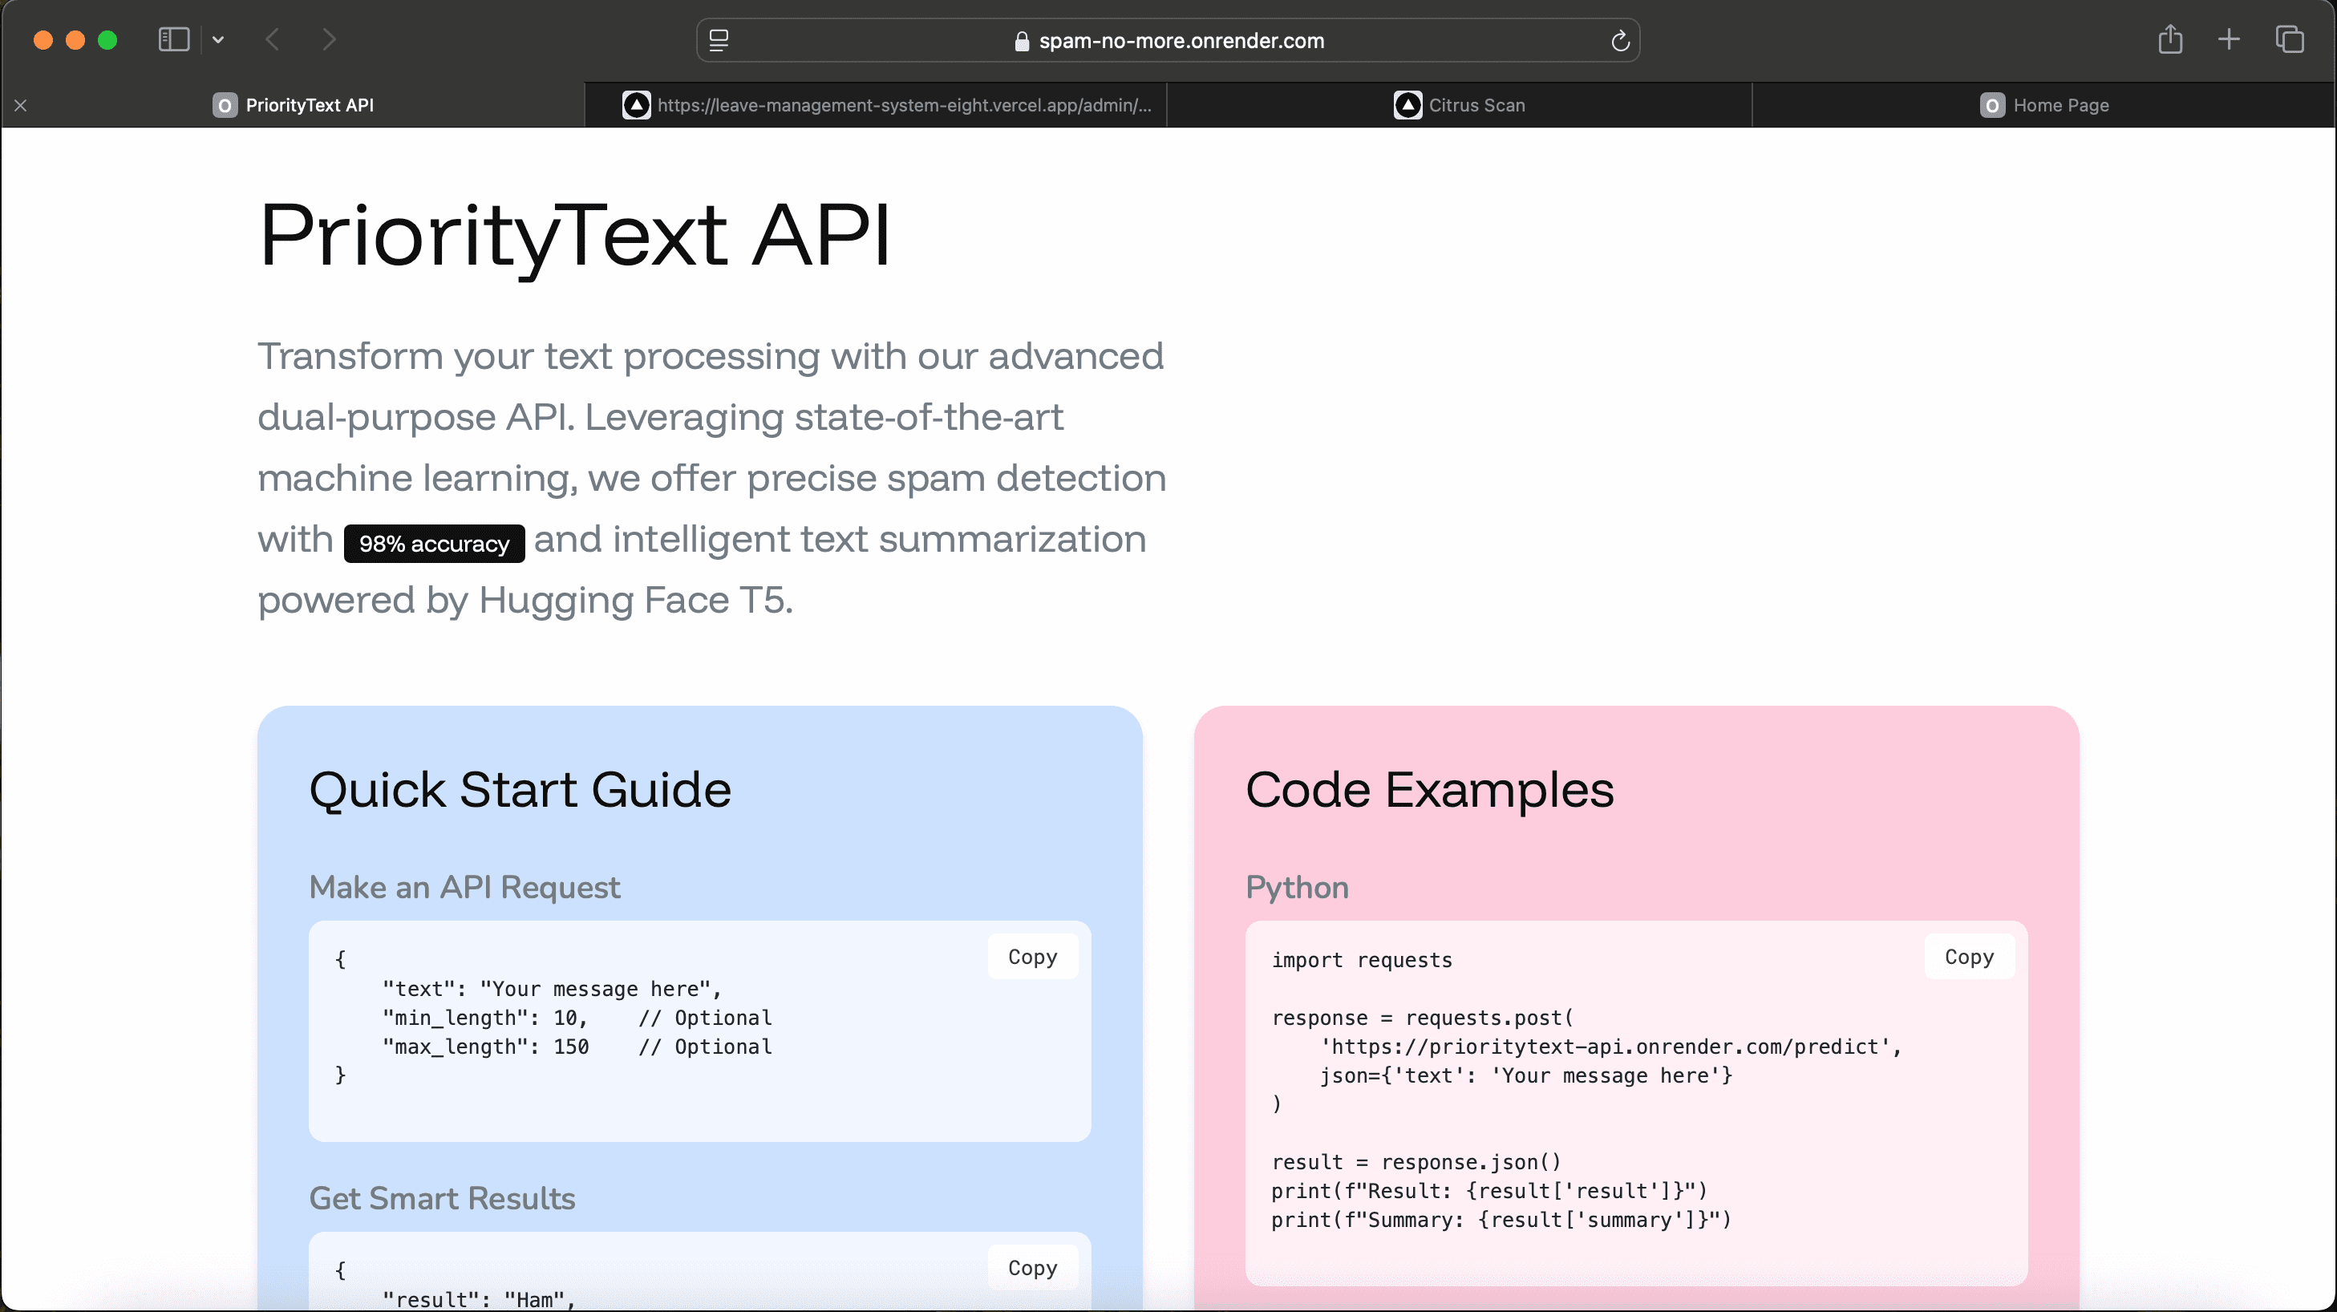
Task: Click the print Summary code line
Action: pyautogui.click(x=1501, y=1220)
